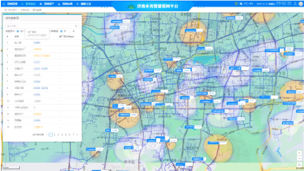The width and height of the screenshot is (304, 171).
Task: Focus the 输入名称 search field
Action: 42,26
